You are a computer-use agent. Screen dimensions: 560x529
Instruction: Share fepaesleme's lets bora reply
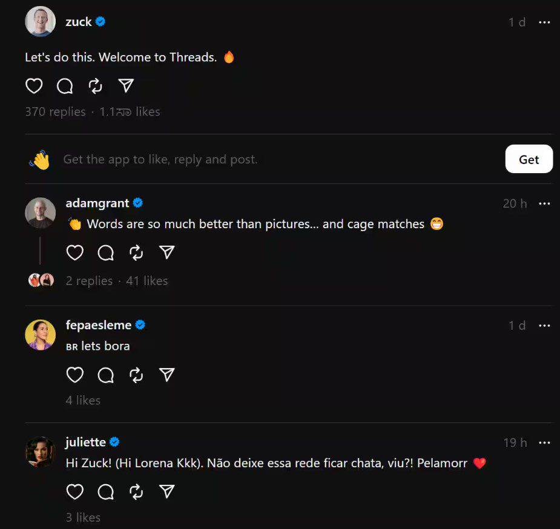click(166, 375)
